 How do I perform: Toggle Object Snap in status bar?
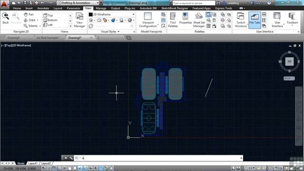pyautogui.click(x=70, y=168)
